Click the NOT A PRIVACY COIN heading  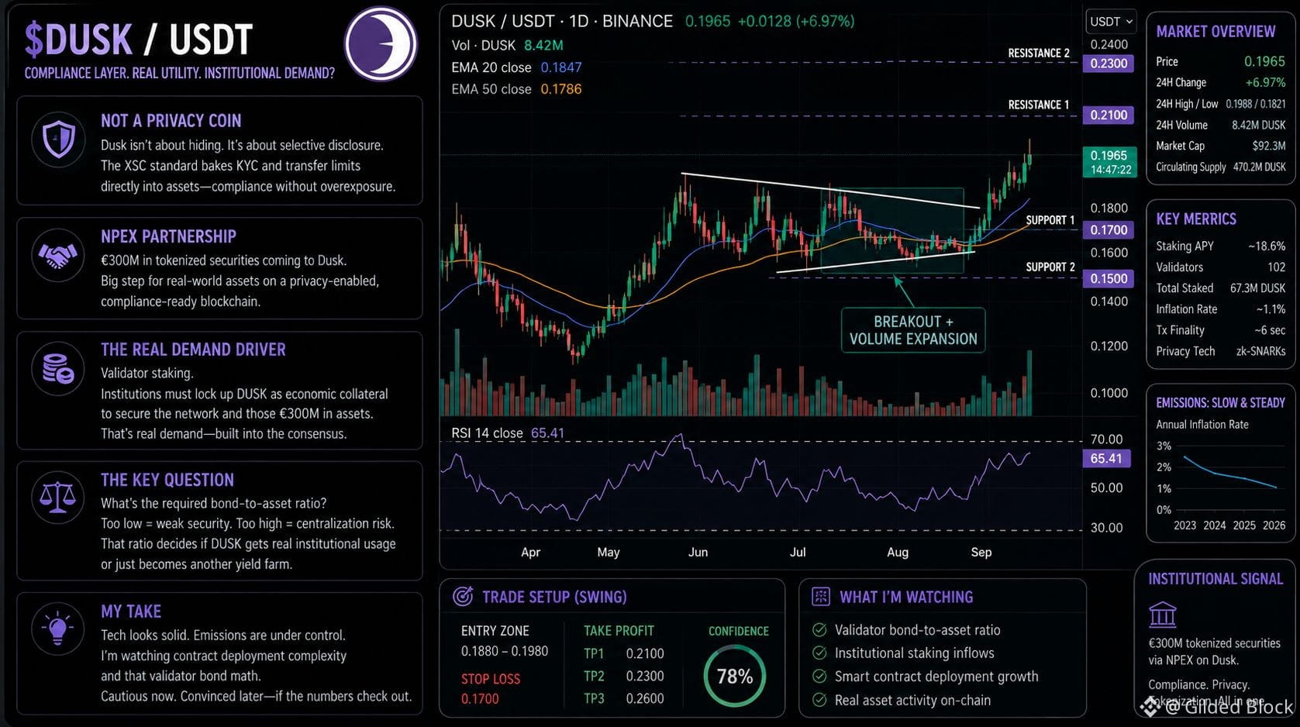click(171, 121)
